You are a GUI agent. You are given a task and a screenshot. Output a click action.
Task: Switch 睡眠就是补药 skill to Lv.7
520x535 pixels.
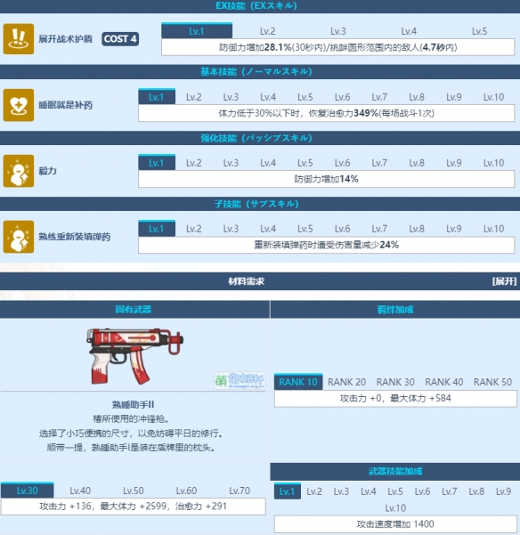click(x=379, y=97)
